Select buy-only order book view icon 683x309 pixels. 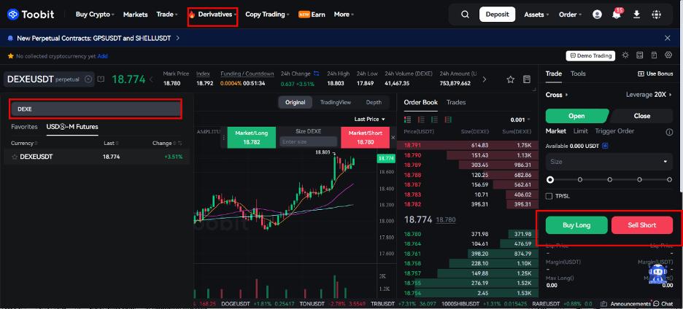[435, 120]
